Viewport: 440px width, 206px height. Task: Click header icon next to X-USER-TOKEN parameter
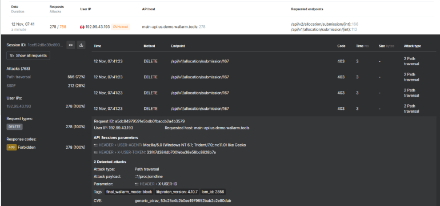tap(95, 152)
